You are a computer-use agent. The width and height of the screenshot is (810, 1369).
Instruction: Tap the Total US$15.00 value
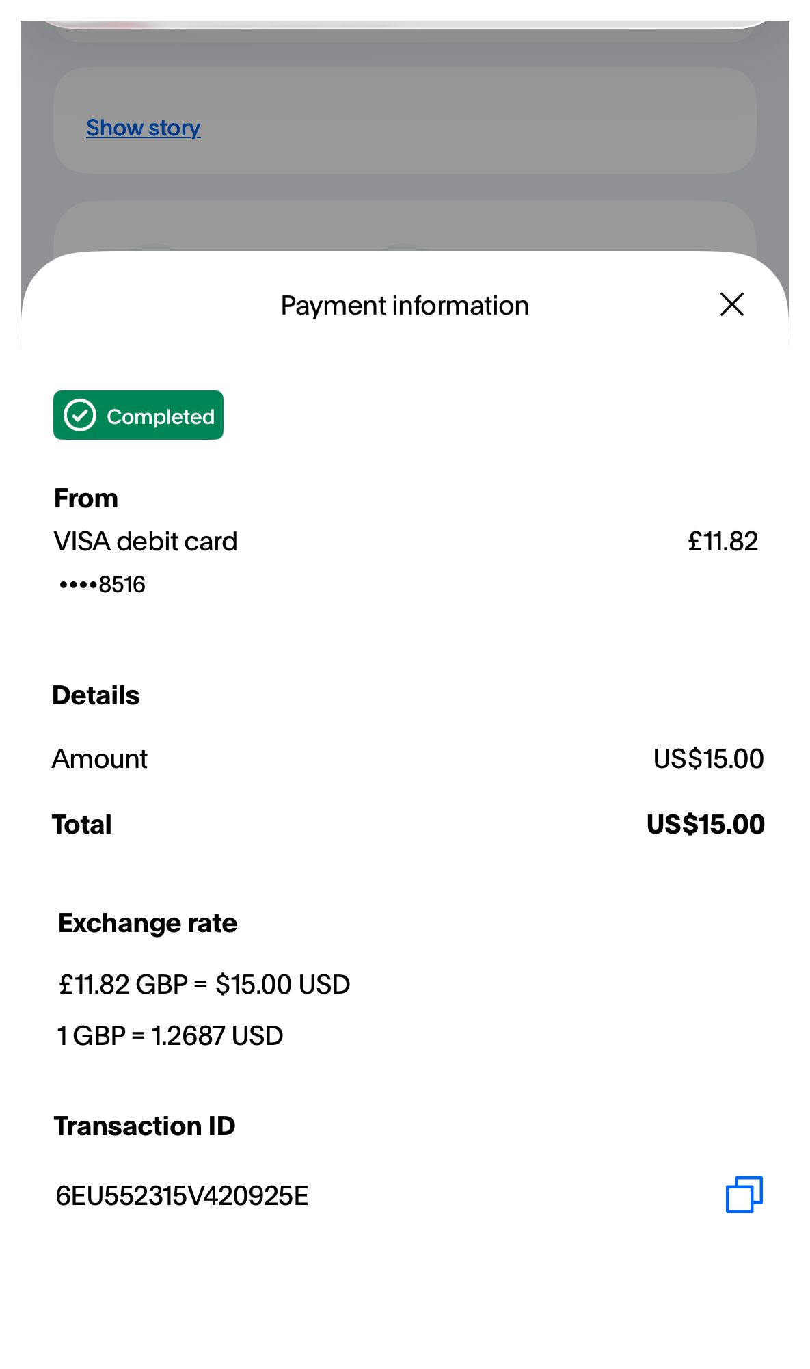pos(705,825)
